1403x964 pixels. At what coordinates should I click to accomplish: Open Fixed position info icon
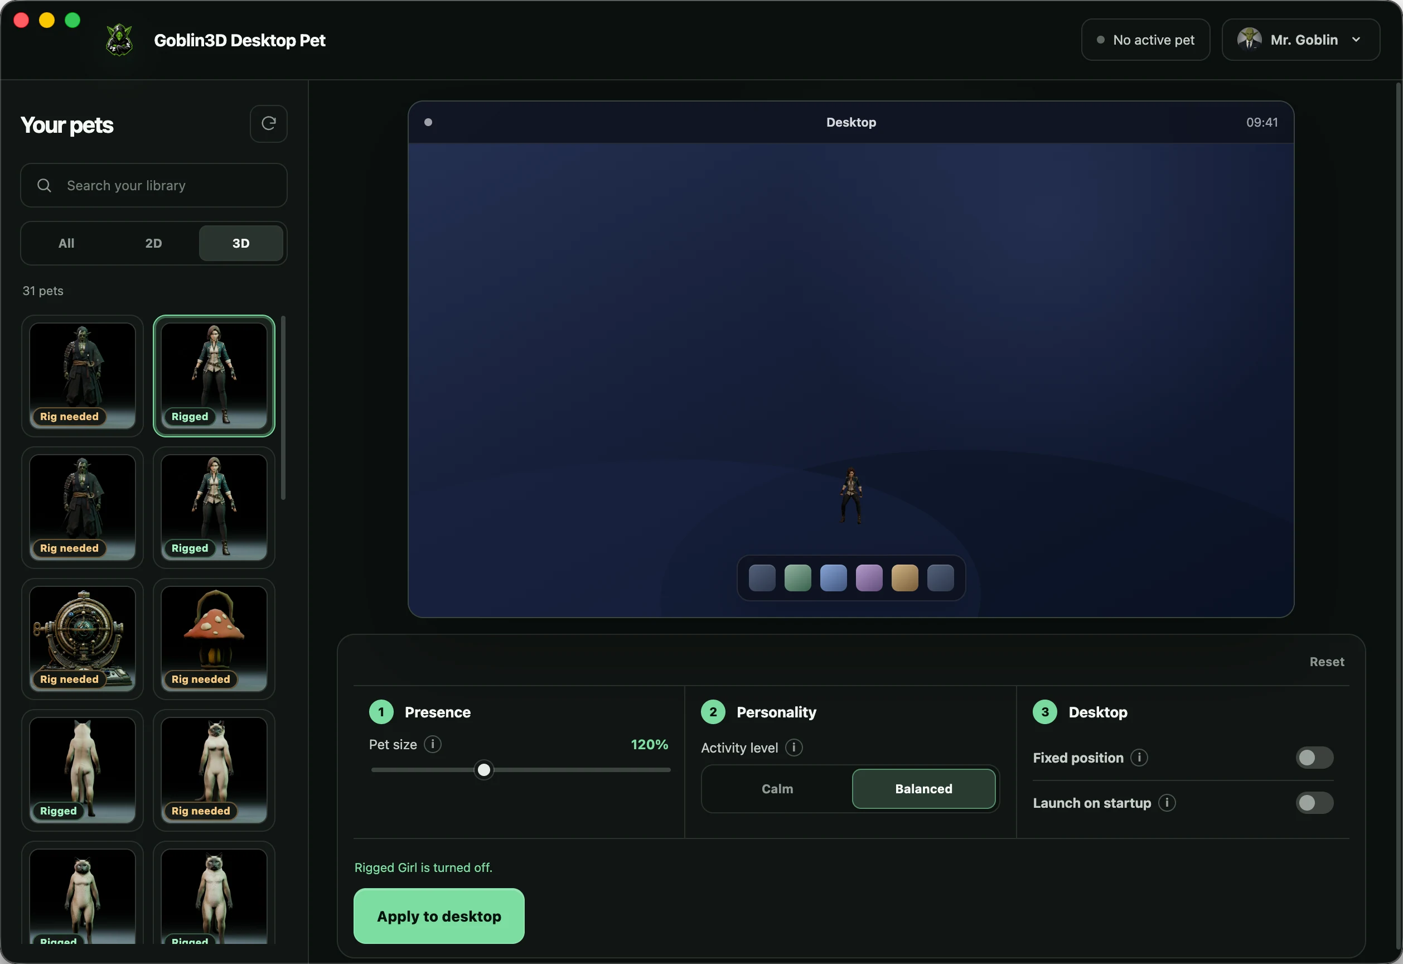pyautogui.click(x=1139, y=758)
